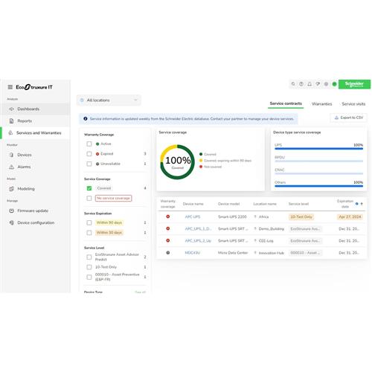This screenshot has height=372, width=372.
Task: Click the Schneider Electric logo
Action: (x=354, y=84)
